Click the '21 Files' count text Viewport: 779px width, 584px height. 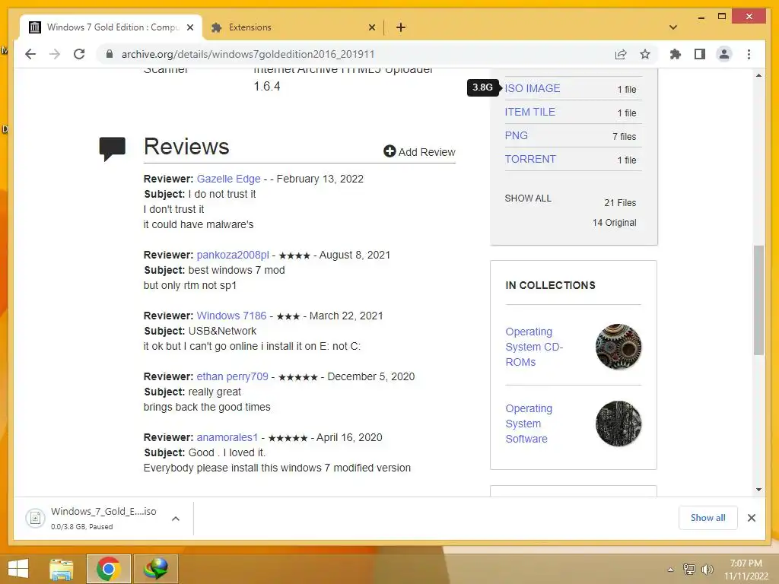pyautogui.click(x=620, y=202)
